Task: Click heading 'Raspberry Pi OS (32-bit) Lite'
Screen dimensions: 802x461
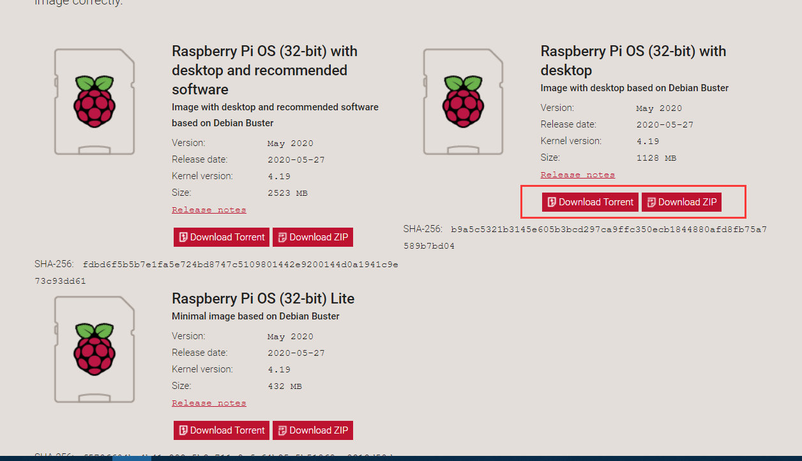Action: (x=263, y=298)
